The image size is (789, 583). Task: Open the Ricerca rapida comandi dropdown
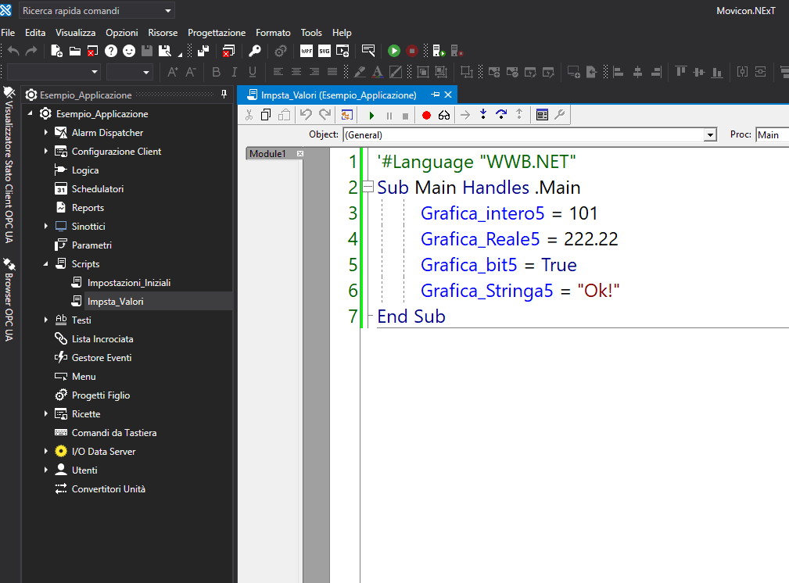click(x=168, y=11)
